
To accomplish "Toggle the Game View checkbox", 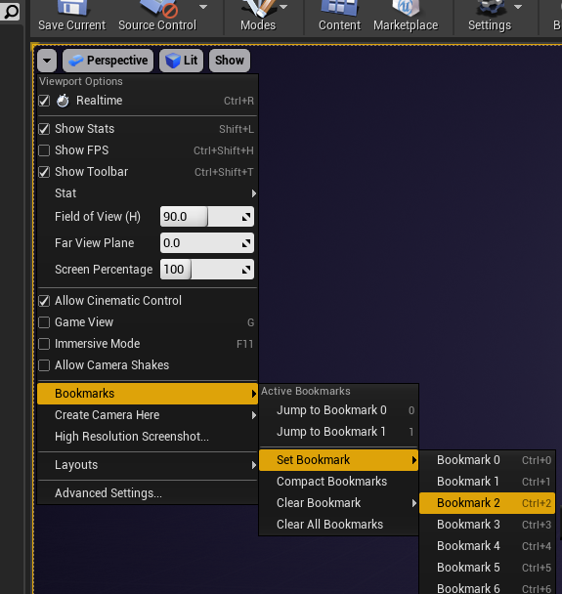I will (x=44, y=322).
